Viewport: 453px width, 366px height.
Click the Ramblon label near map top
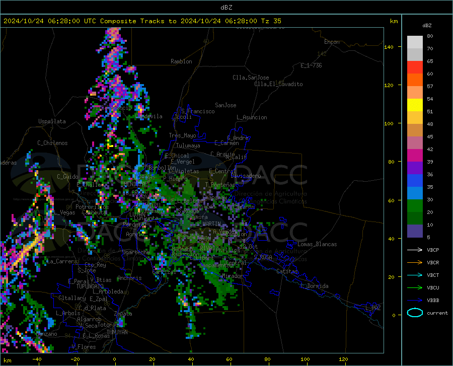coord(181,61)
